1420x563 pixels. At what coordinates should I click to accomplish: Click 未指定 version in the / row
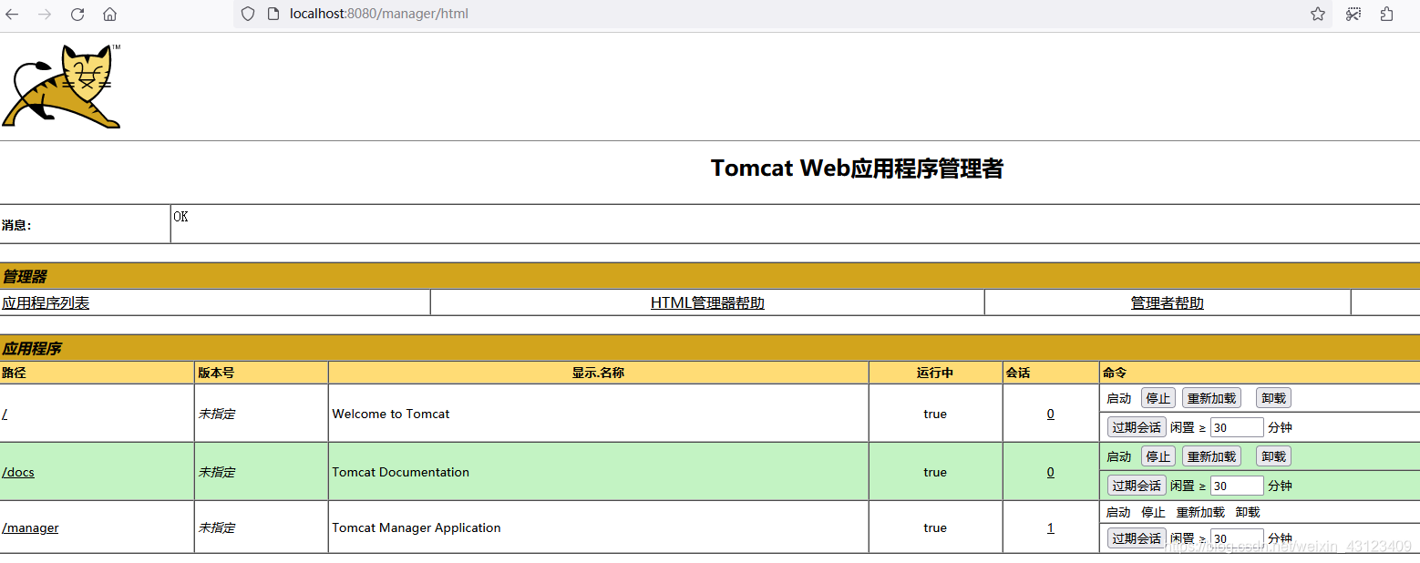click(216, 414)
